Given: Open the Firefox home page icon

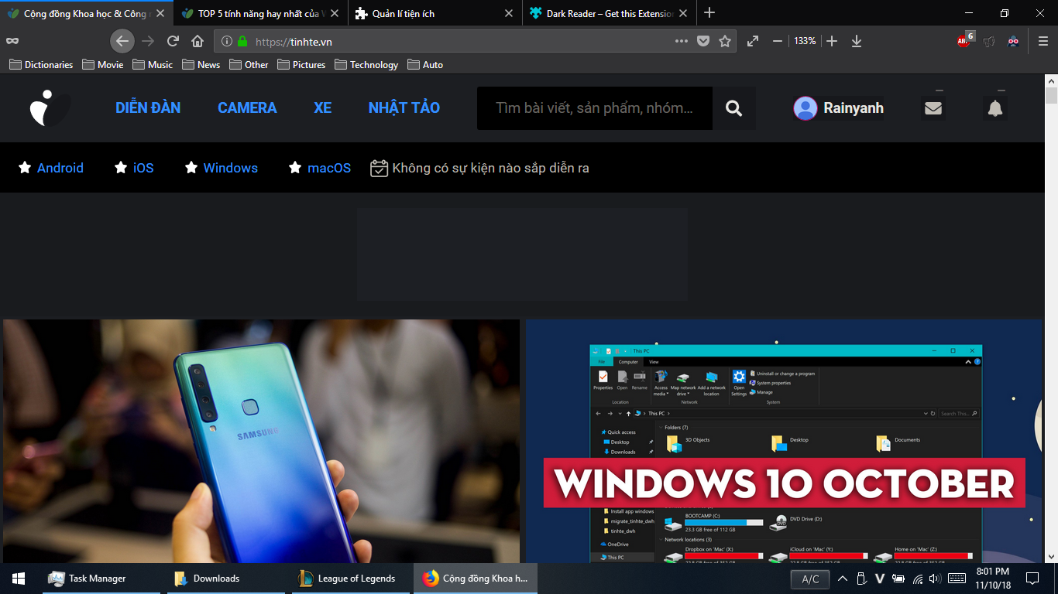Looking at the screenshot, I should coord(198,41).
